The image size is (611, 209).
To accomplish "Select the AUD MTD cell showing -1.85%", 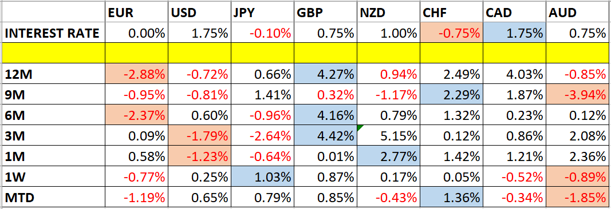I will tap(577, 198).
